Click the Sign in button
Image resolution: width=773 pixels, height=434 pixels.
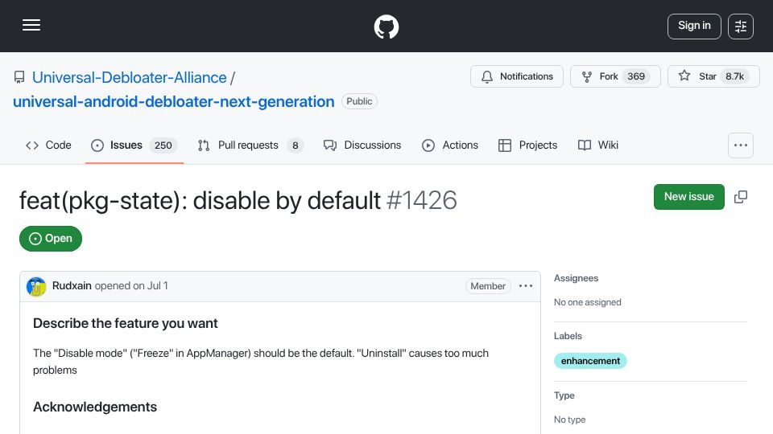tap(694, 26)
